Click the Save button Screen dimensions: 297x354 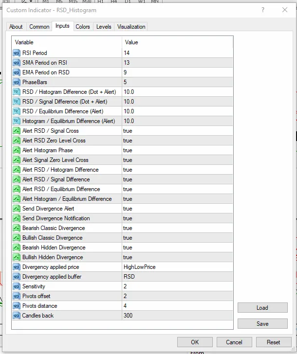click(262, 324)
